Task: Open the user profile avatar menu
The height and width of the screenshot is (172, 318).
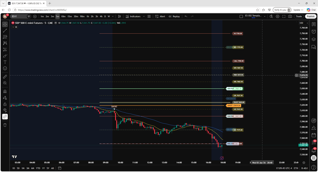Action: click(x=5, y=16)
